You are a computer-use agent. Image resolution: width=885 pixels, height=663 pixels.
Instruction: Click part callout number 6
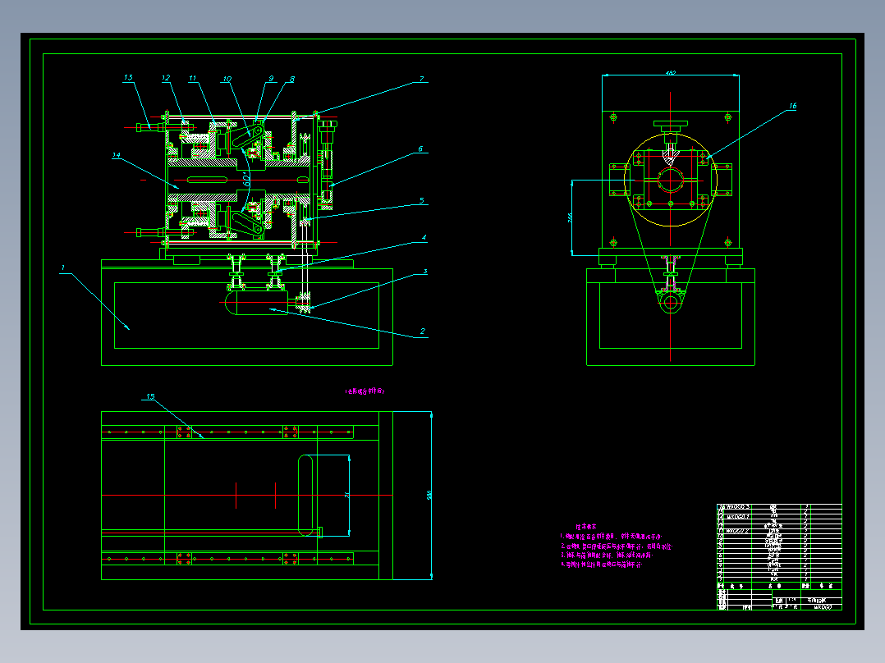pyautogui.click(x=420, y=149)
